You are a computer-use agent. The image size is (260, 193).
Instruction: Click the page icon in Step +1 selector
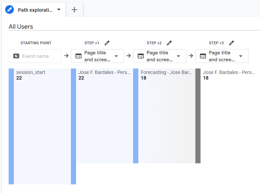point(78,56)
